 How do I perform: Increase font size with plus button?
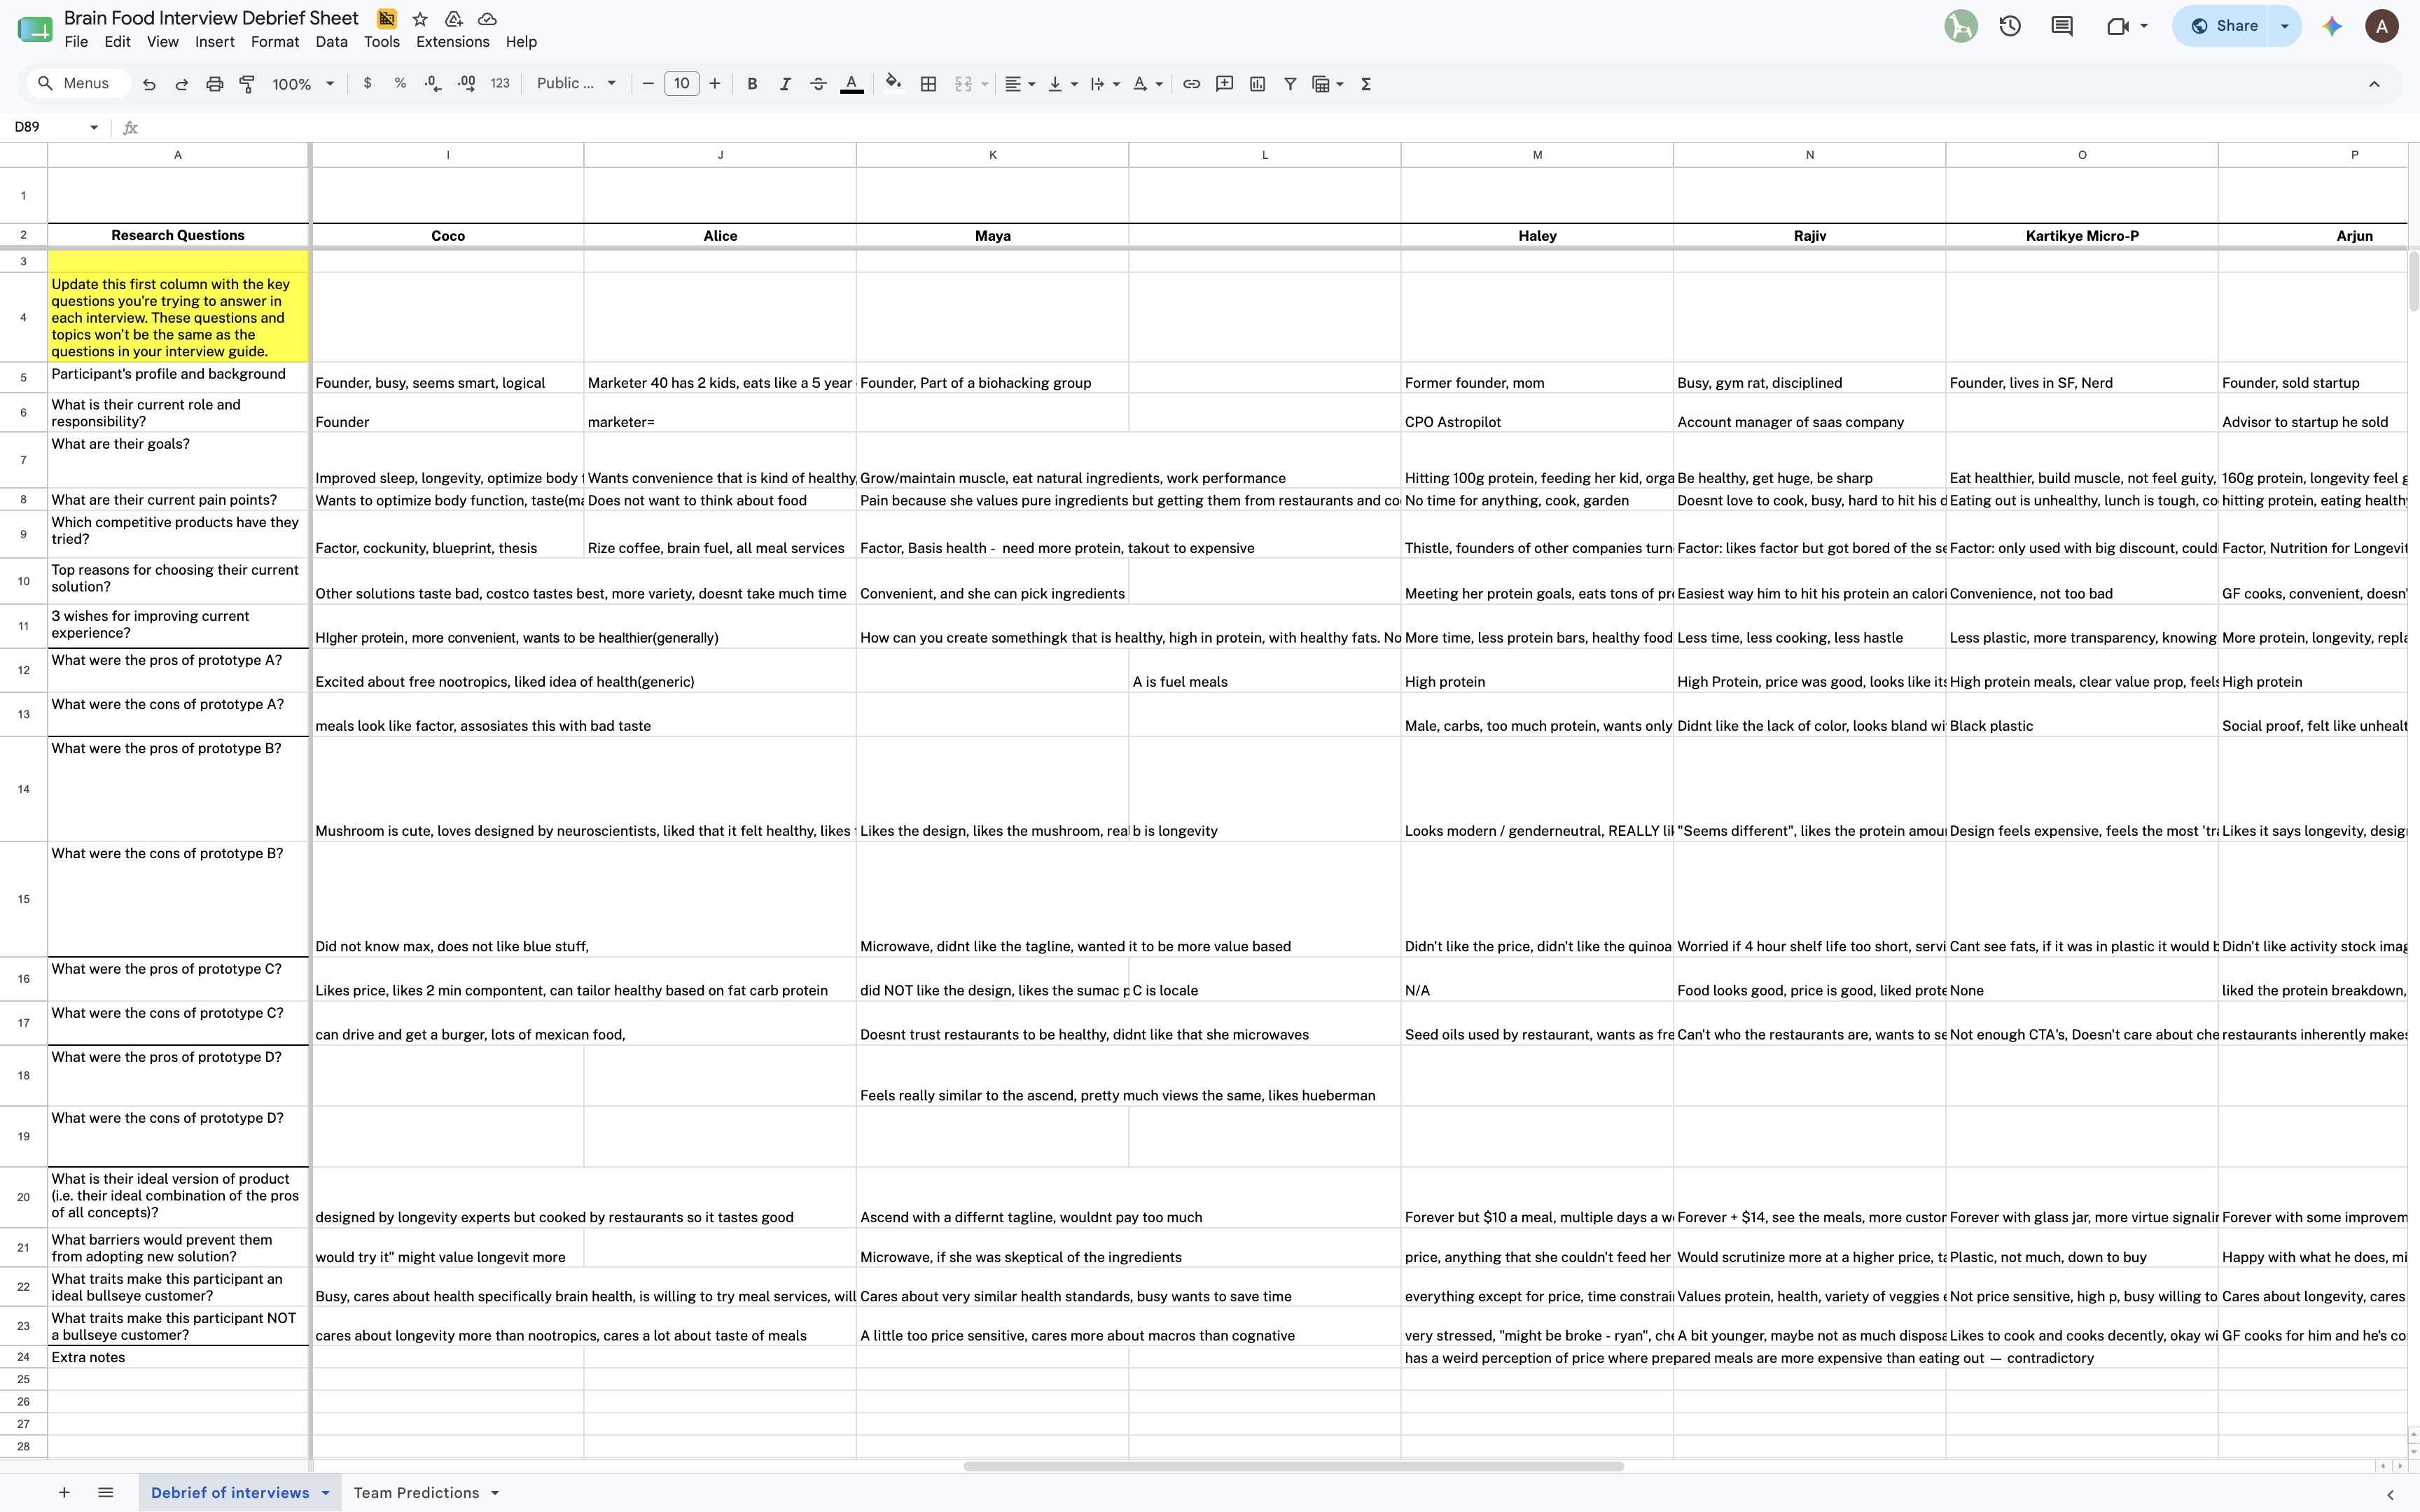pyautogui.click(x=715, y=84)
